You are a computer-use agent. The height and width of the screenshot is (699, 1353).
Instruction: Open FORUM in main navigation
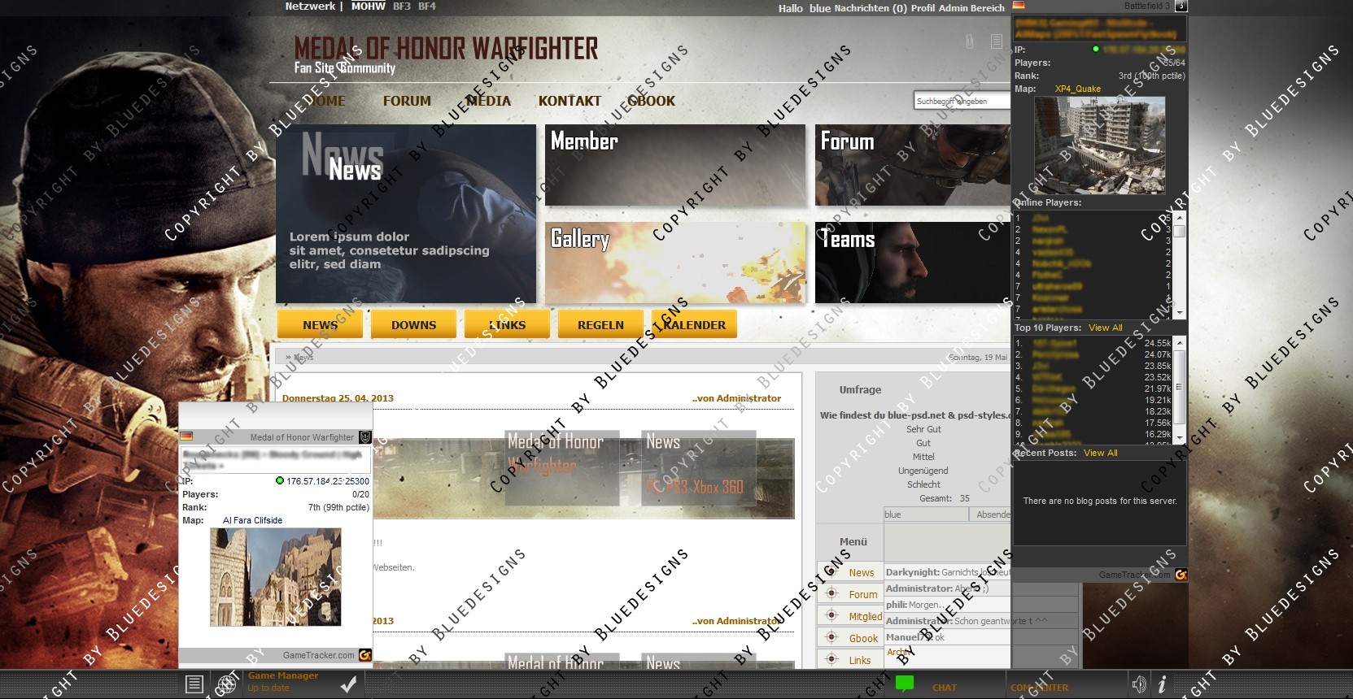pos(407,101)
